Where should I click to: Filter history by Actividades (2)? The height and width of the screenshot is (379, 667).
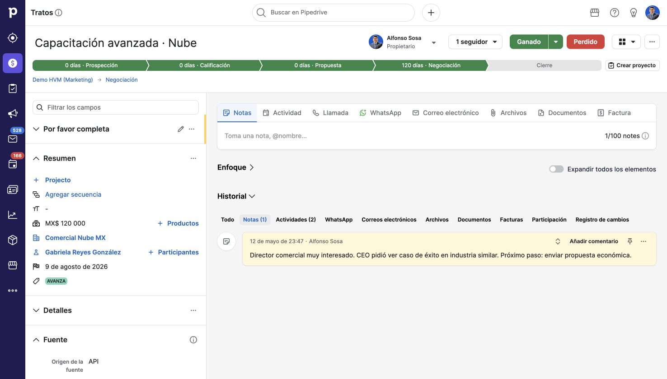(296, 220)
